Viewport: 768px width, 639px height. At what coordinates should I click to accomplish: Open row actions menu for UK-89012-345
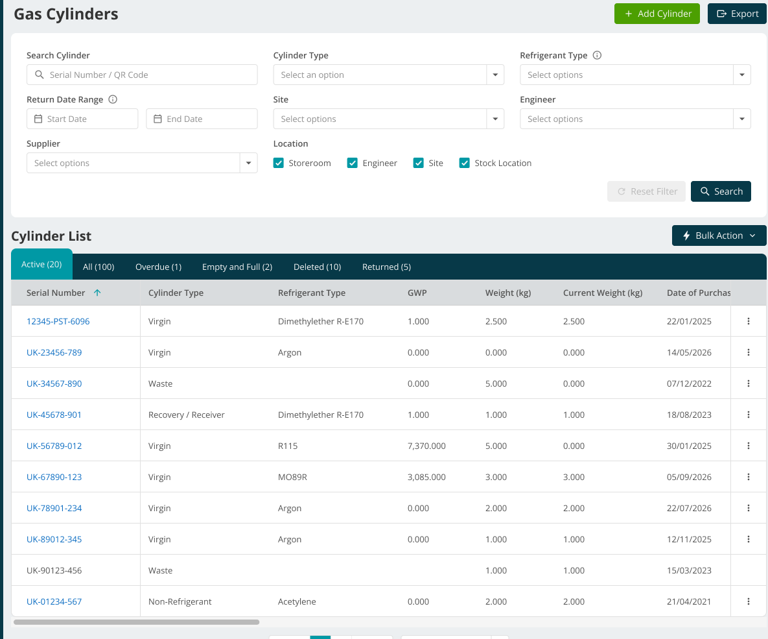pyautogui.click(x=749, y=539)
